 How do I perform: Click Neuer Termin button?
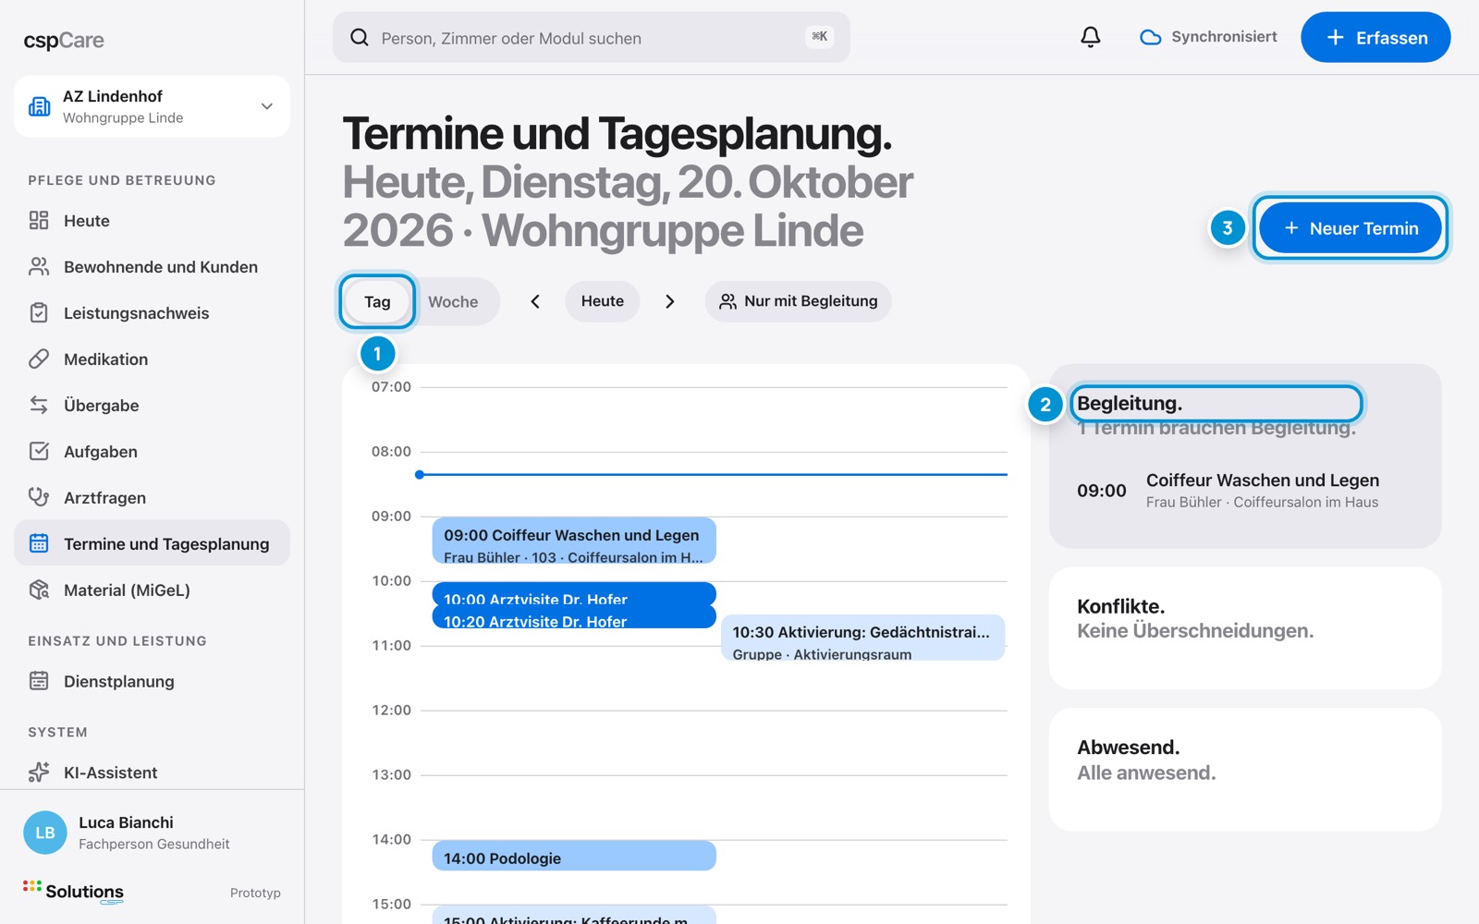point(1351,227)
